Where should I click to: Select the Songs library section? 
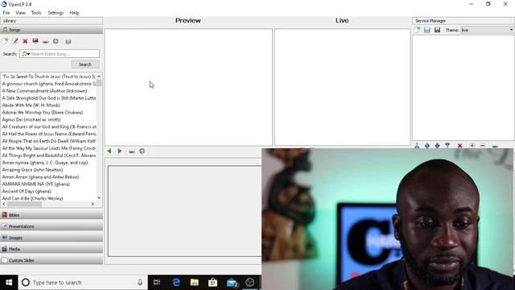pyautogui.click(x=51, y=30)
